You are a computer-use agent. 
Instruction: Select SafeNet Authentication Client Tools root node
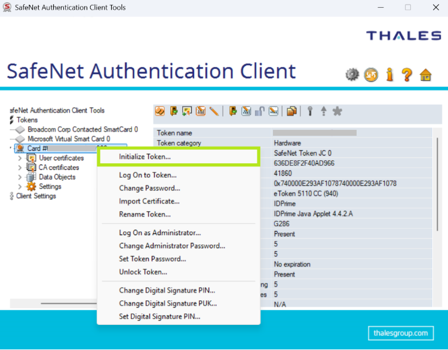coord(57,110)
